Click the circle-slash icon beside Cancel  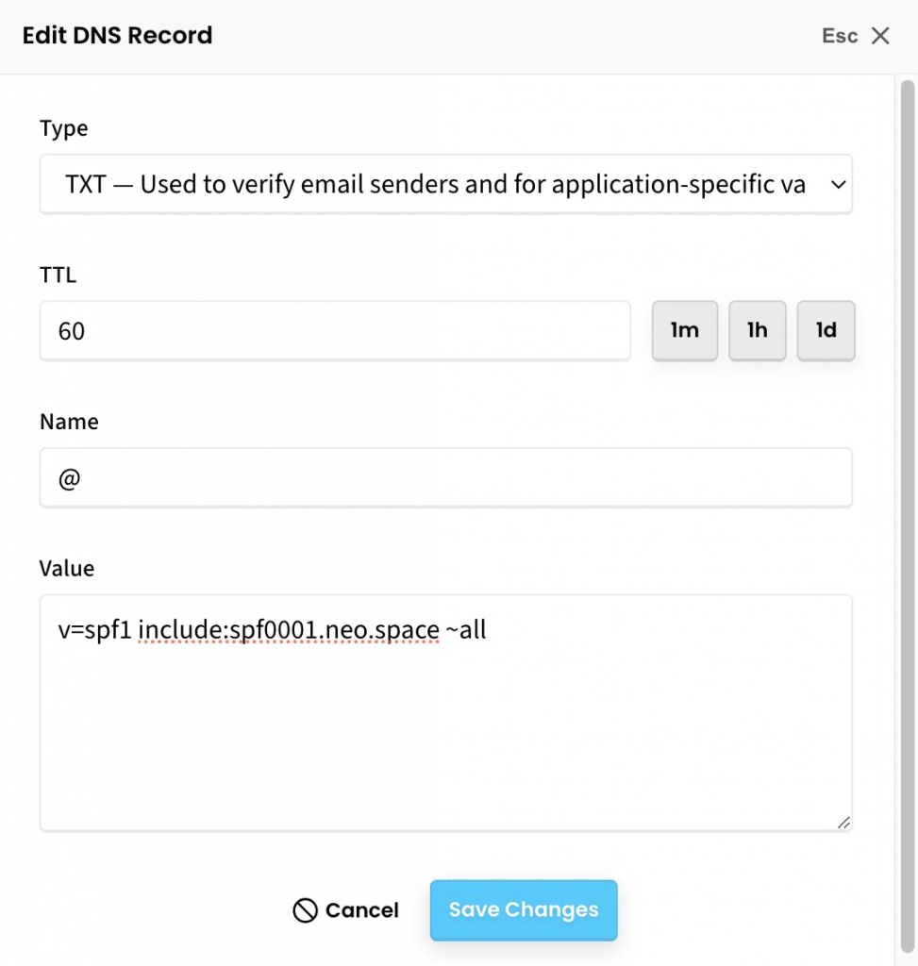pos(305,910)
